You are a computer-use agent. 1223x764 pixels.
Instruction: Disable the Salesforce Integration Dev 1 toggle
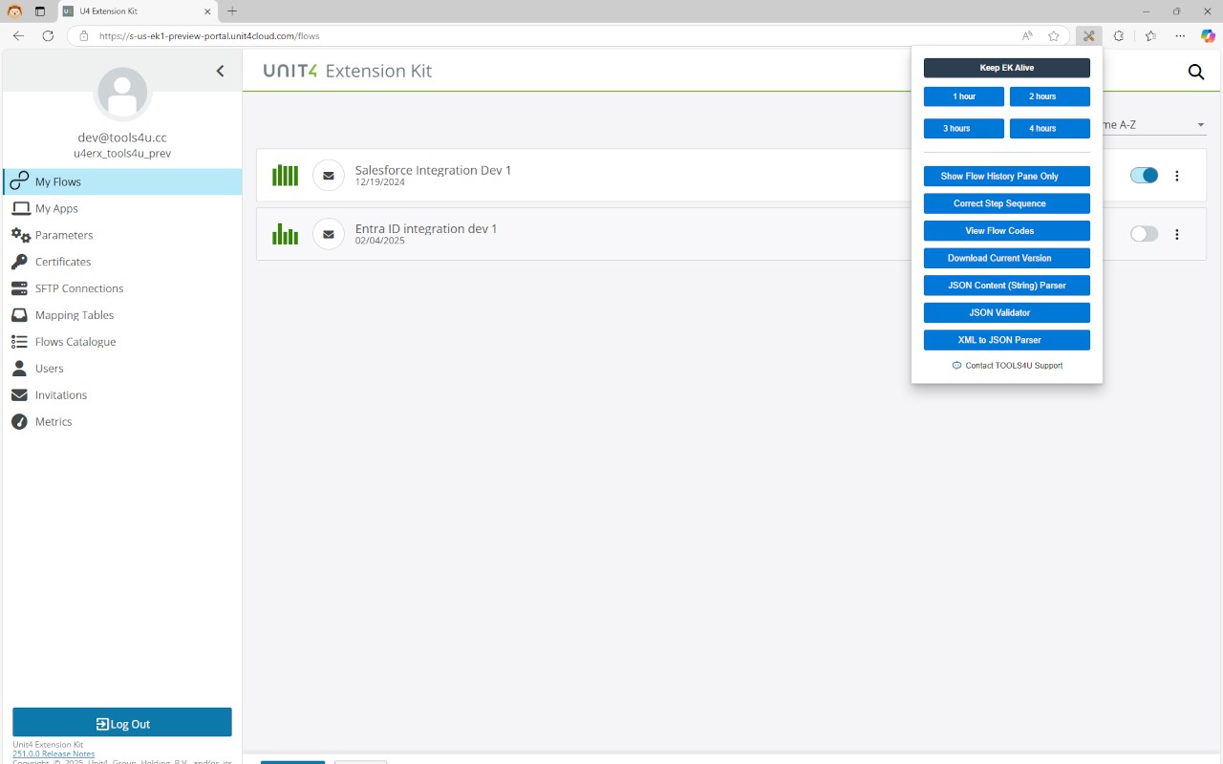(1144, 176)
